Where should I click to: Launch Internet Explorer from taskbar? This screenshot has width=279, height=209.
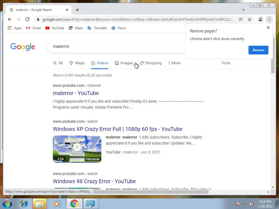coord(24,204)
